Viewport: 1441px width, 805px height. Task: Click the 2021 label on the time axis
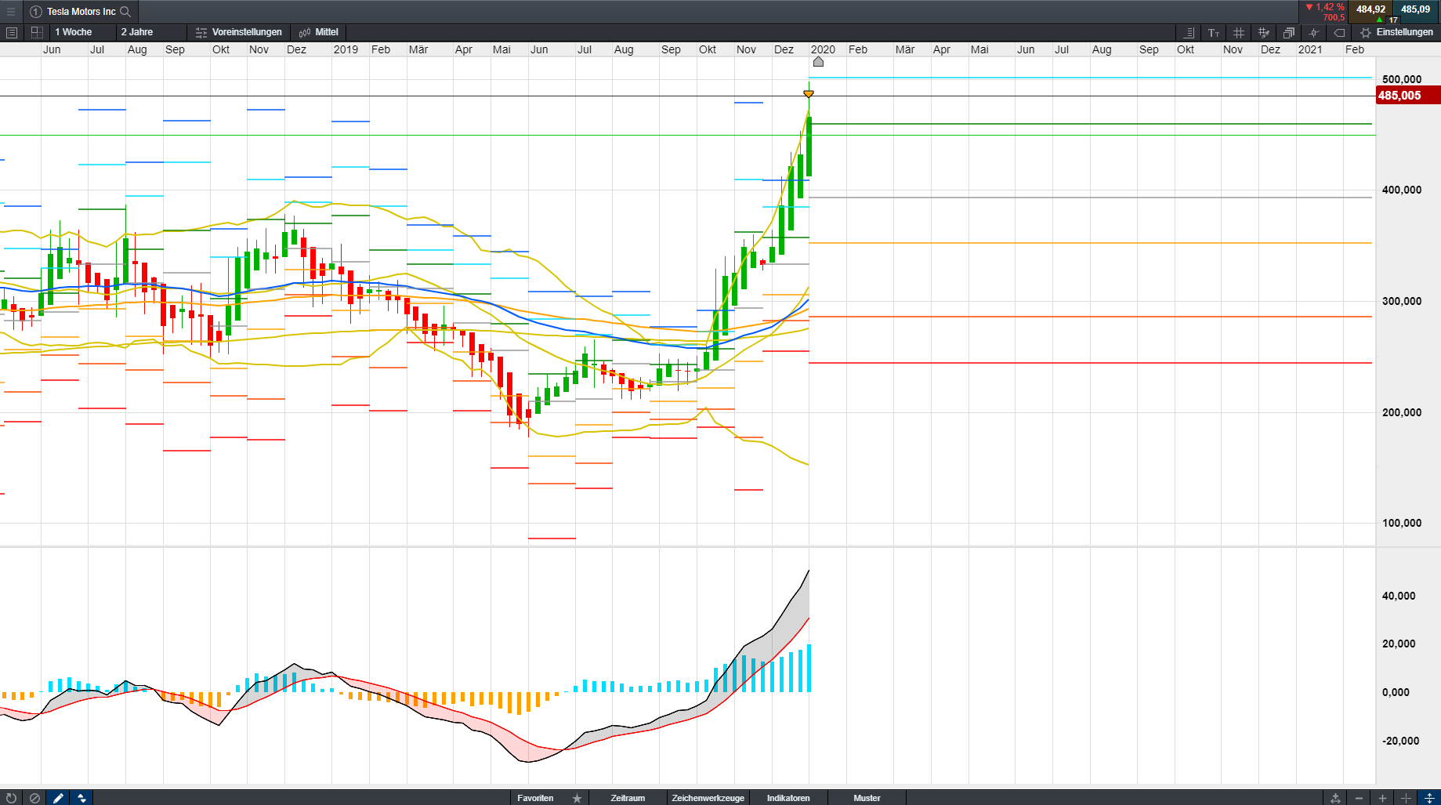point(1310,49)
